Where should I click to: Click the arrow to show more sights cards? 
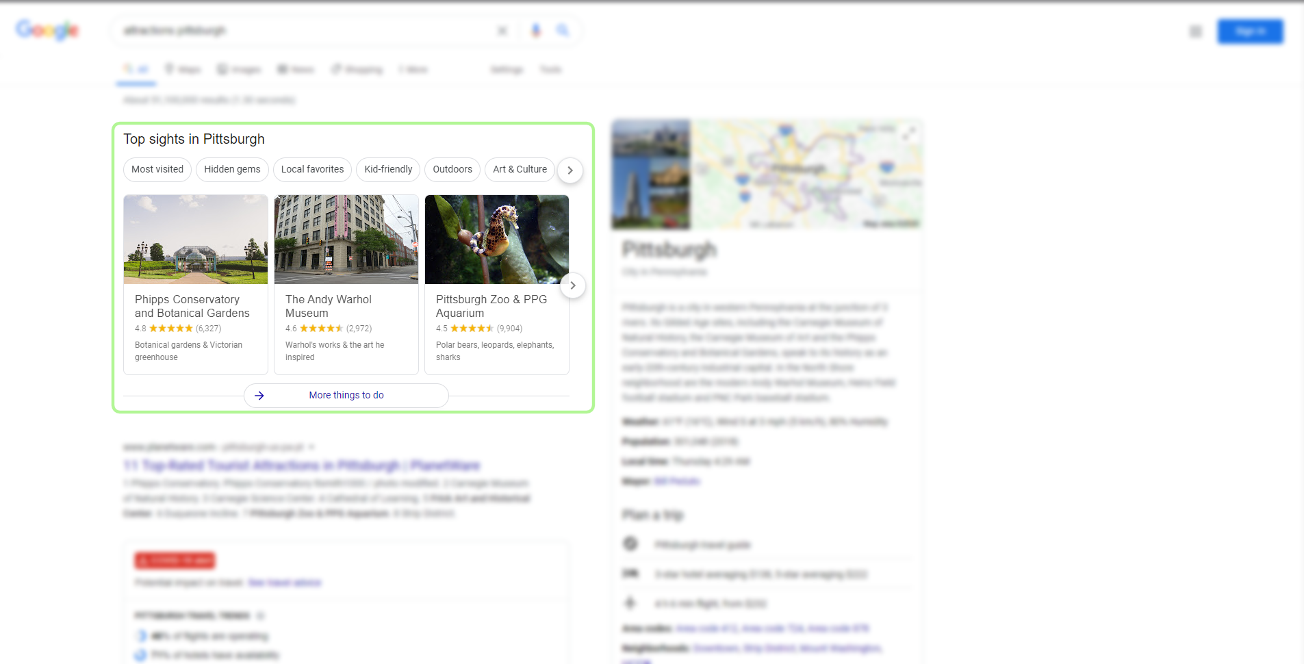(x=573, y=285)
